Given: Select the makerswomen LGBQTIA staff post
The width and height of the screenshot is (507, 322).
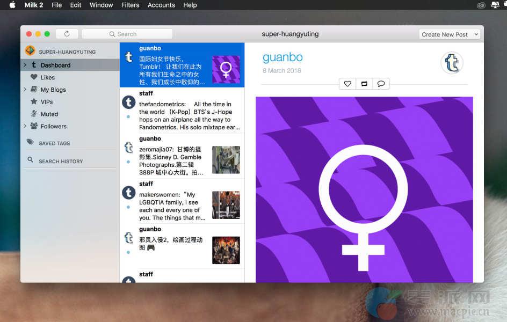Looking at the screenshot, I should click(x=172, y=206).
